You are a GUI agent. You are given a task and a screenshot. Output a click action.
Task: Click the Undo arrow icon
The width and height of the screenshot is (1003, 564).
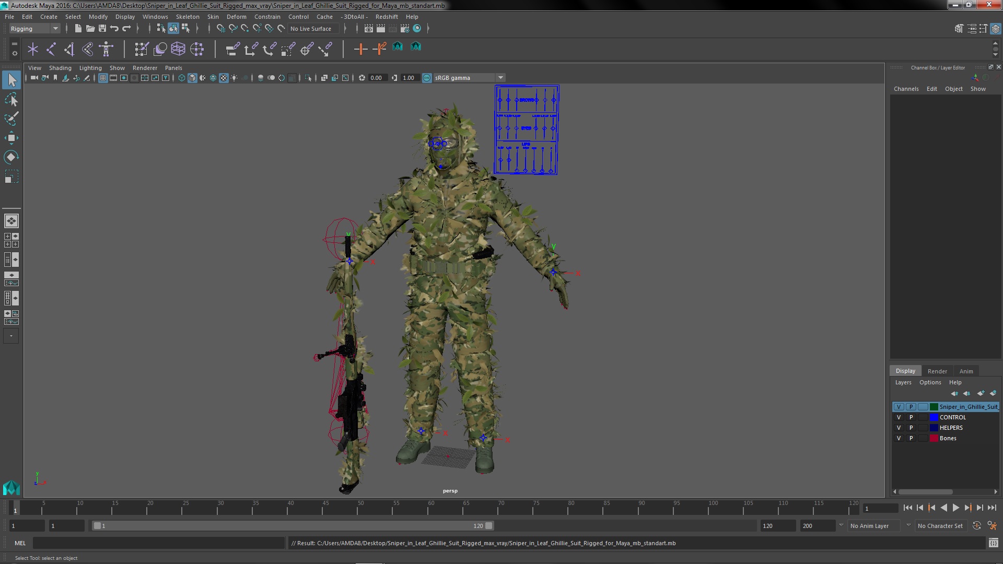point(114,29)
